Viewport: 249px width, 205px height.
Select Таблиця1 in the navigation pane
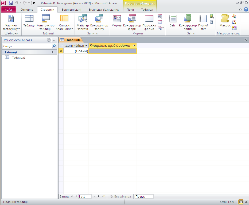tap(19, 58)
